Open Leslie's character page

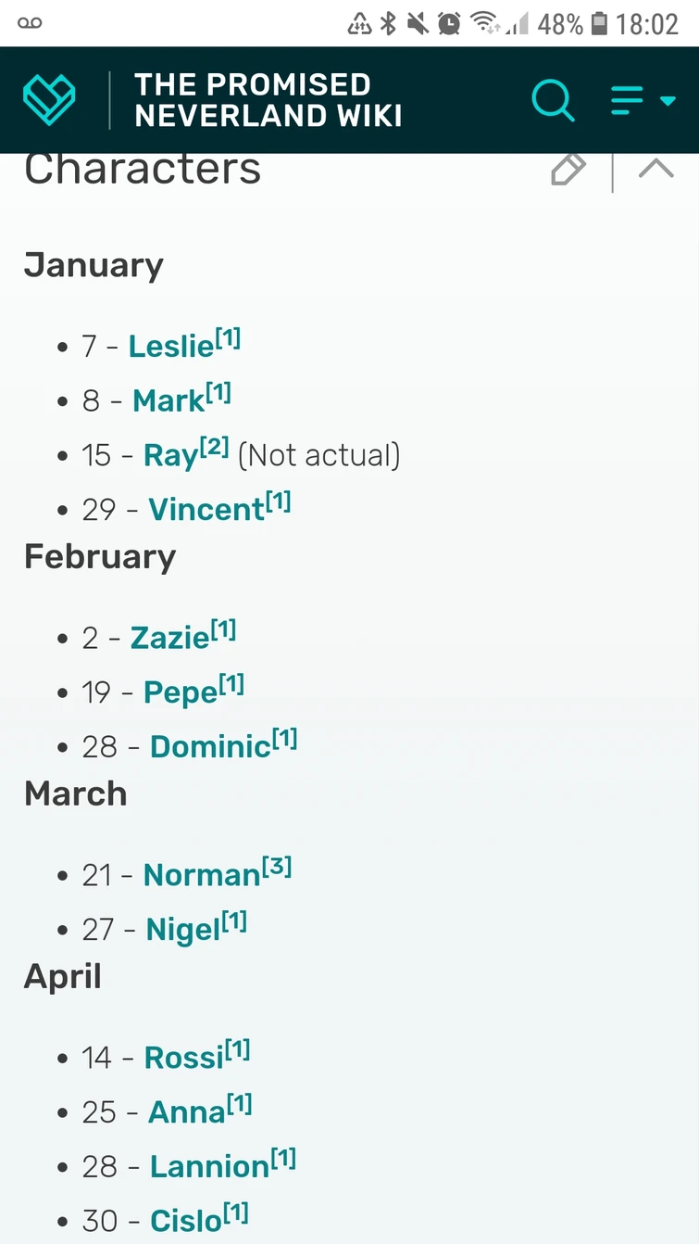(x=171, y=347)
